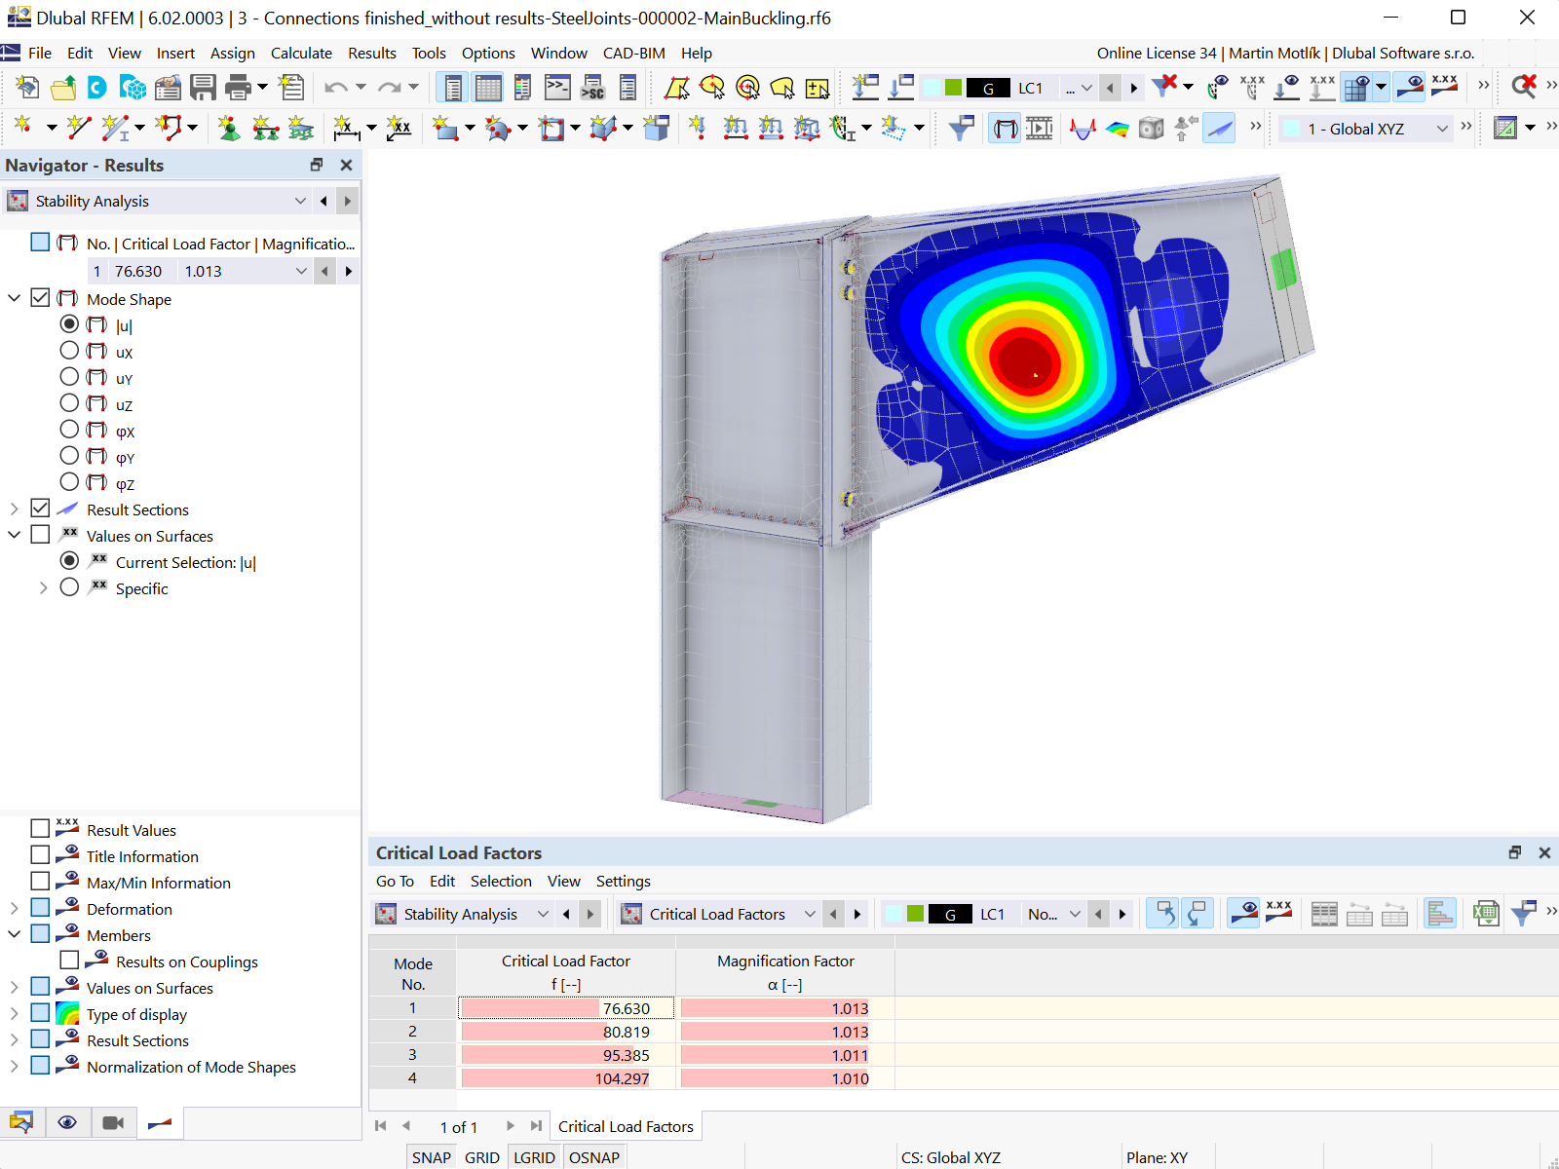1559x1169 pixels.
Task: Select the uX mode shape radio button
Action: [69, 351]
